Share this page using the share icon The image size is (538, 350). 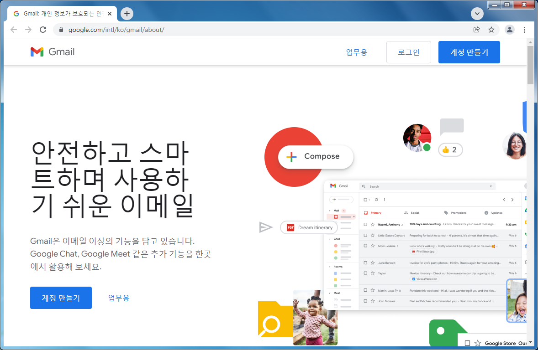[x=477, y=30]
